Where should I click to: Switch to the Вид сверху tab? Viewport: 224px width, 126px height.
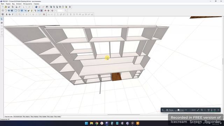tap(27, 117)
